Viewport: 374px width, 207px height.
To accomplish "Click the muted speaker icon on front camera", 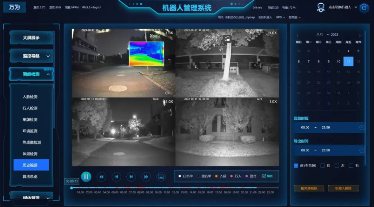I will 167,93.
